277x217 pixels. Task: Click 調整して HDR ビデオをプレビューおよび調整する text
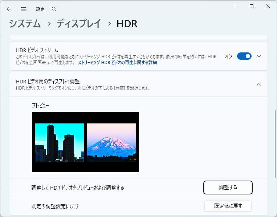pos(78,188)
